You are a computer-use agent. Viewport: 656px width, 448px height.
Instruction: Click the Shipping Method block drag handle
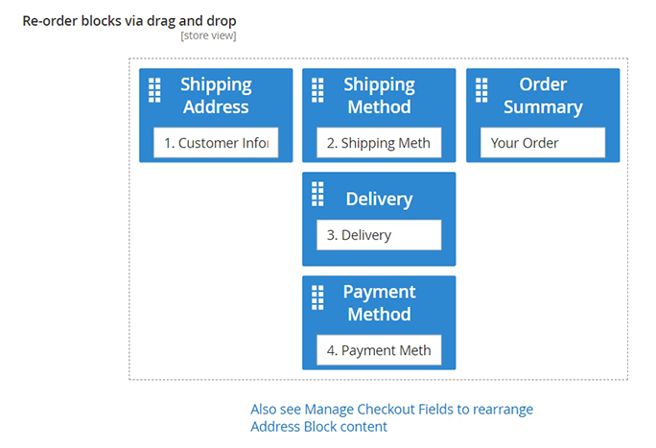click(x=317, y=89)
